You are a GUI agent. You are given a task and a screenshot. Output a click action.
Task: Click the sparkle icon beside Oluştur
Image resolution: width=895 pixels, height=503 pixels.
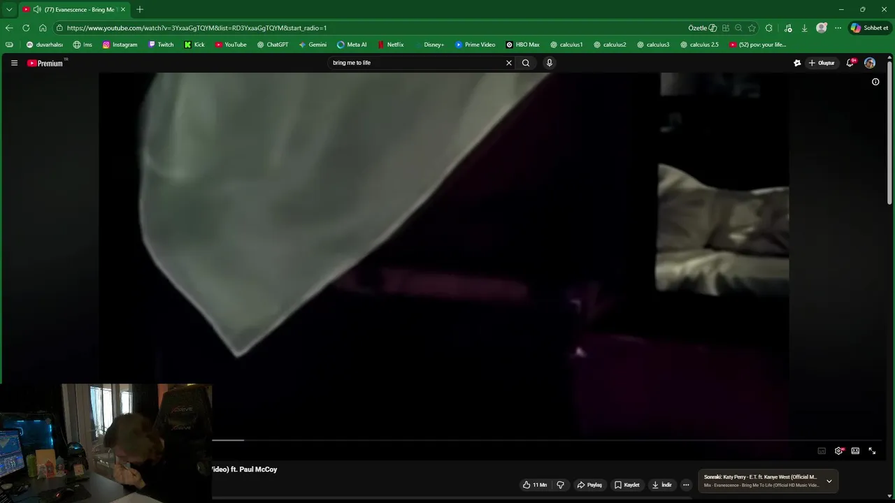tap(797, 63)
